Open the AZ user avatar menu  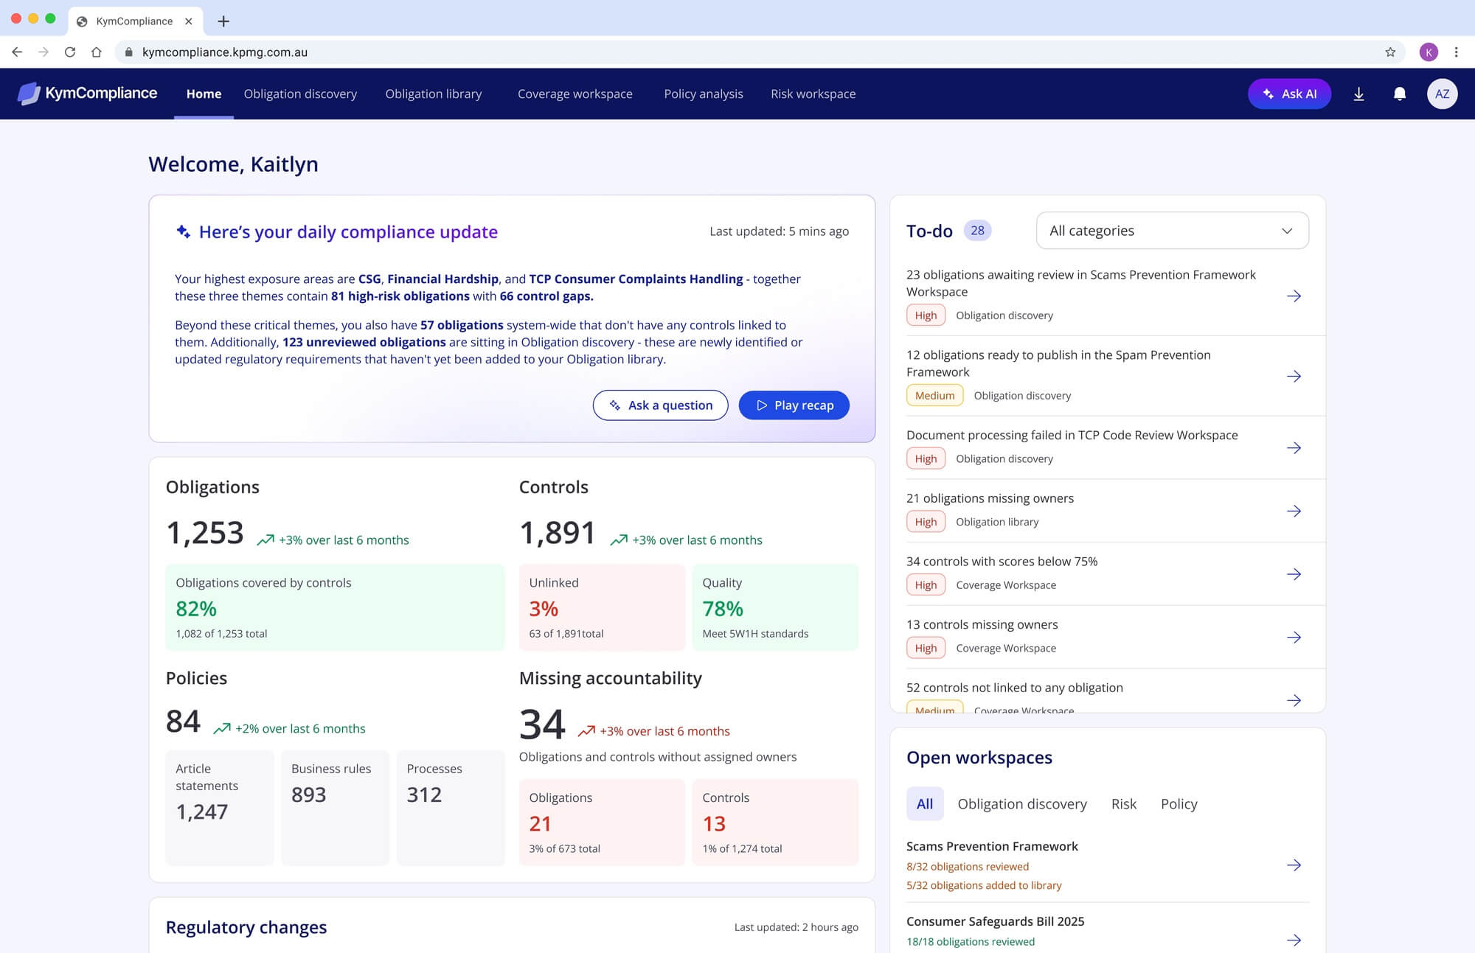1442,94
